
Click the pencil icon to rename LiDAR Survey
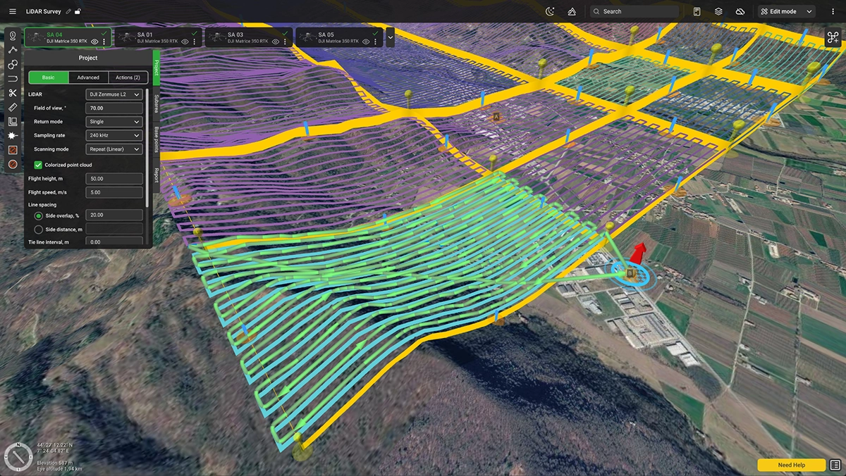tap(68, 11)
